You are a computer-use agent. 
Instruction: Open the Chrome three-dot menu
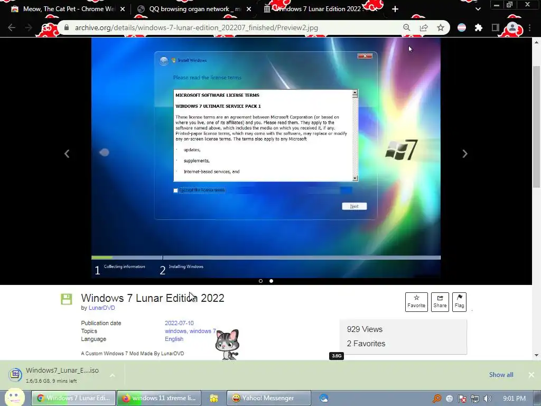(x=529, y=27)
